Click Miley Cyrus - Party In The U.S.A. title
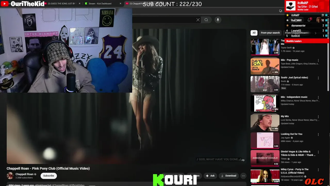Viewport: 330px width, 186px height. coord(295,171)
